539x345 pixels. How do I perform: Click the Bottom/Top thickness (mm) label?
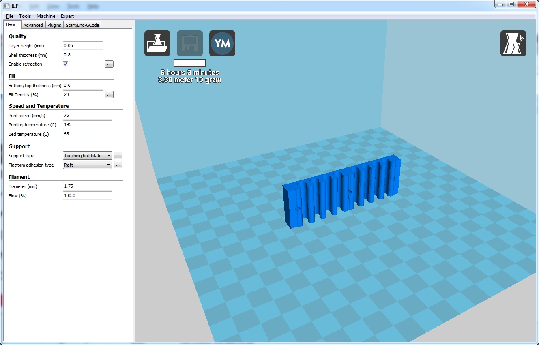point(35,86)
